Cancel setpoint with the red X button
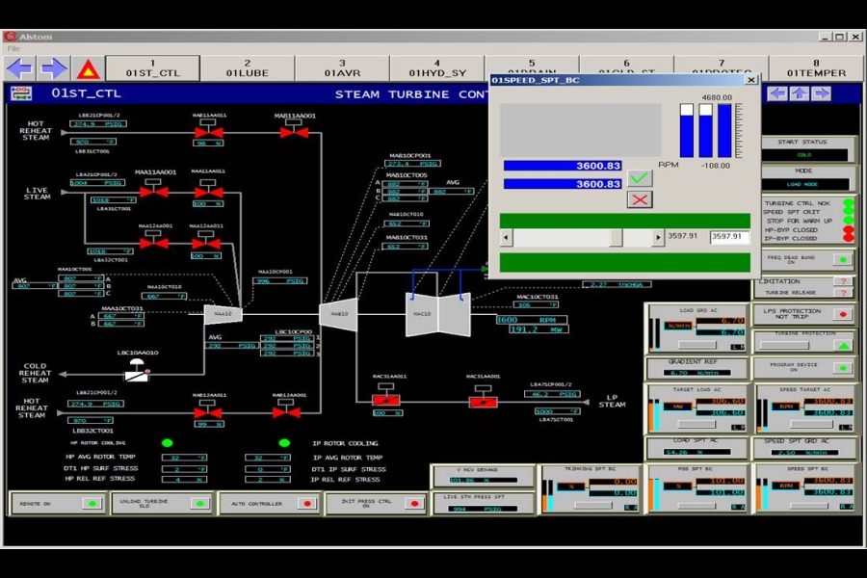Viewport: 867px width, 578px height. 640,199
